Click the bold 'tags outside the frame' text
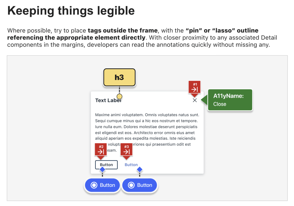This screenshot has width=294, height=206. (123, 30)
